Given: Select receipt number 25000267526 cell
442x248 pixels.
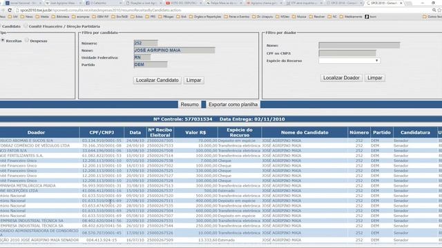Looking at the screenshot, I should pos(160,233).
